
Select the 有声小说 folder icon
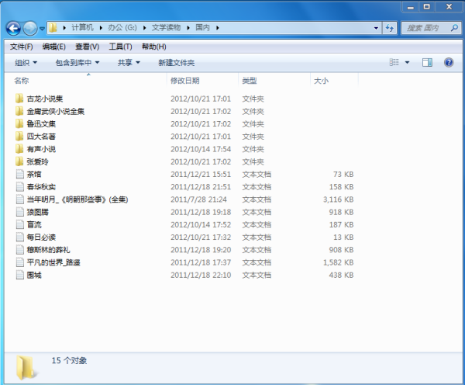click(x=19, y=149)
